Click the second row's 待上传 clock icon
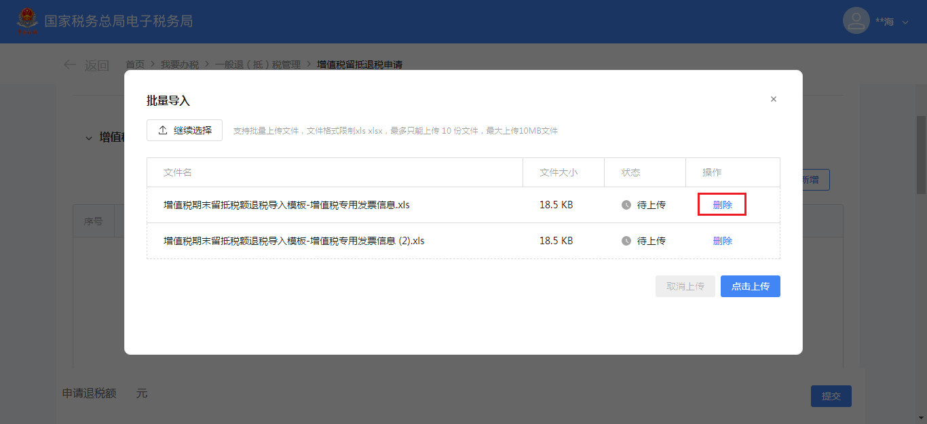 626,241
